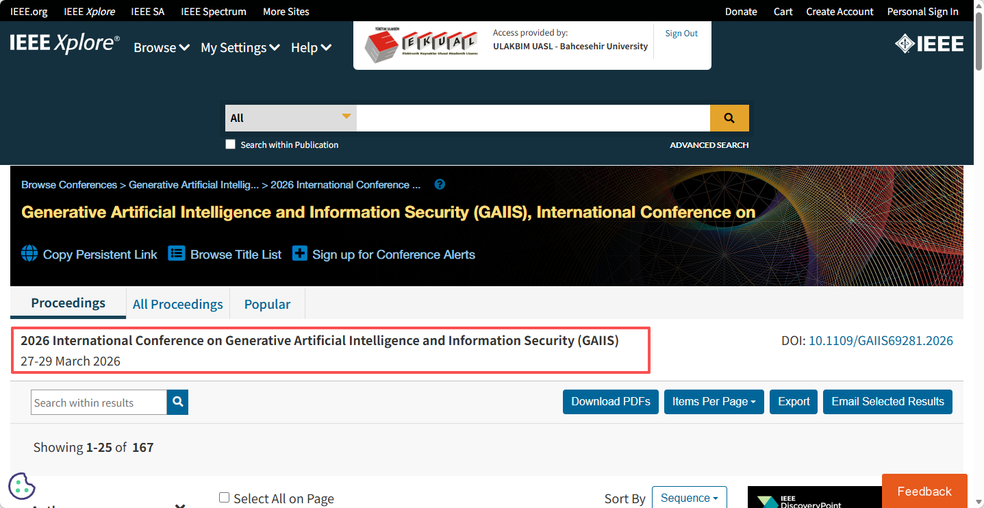Switch to the Popular tab
Image resolution: width=984 pixels, height=508 pixels.
pyautogui.click(x=268, y=304)
